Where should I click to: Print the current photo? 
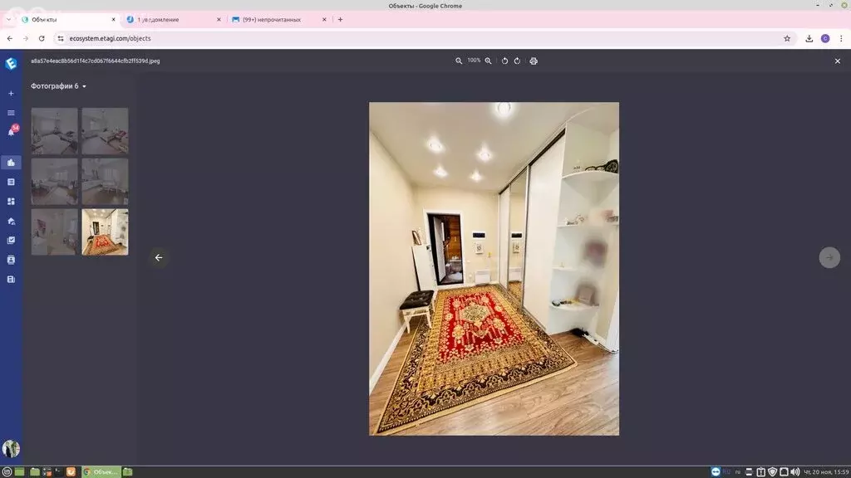(x=534, y=61)
